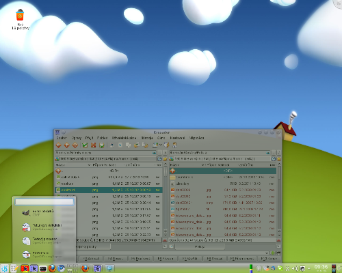The image size is (342, 273).
Task: Go up one directory using toolbar arrow
Action: tap(67, 145)
